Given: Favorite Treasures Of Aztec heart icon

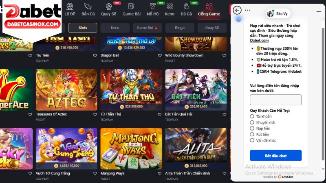Looking at the screenshot, I should click(x=95, y=115).
